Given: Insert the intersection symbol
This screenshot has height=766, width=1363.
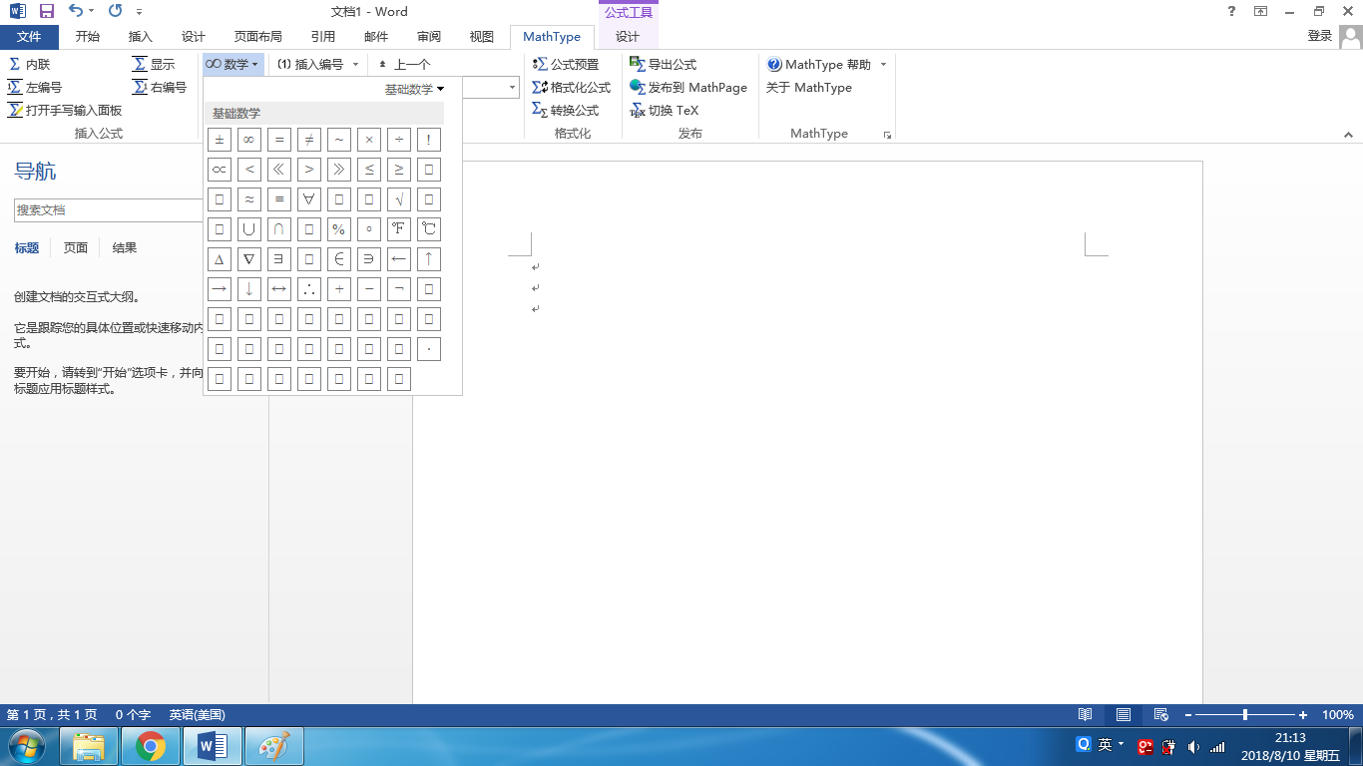Looking at the screenshot, I should pyautogui.click(x=279, y=229).
